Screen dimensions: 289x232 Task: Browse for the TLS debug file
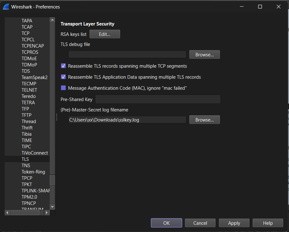tap(204, 54)
